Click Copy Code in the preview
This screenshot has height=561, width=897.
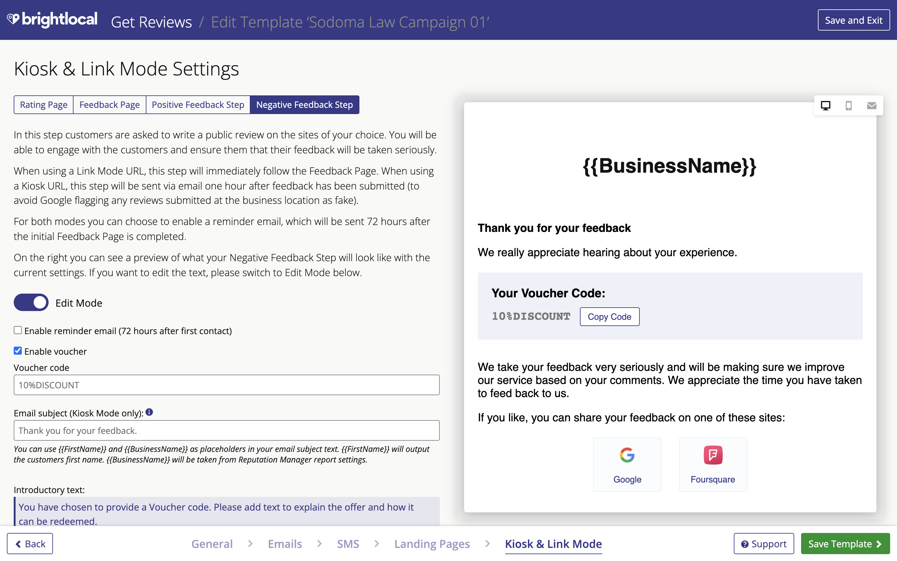pos(609,316)
